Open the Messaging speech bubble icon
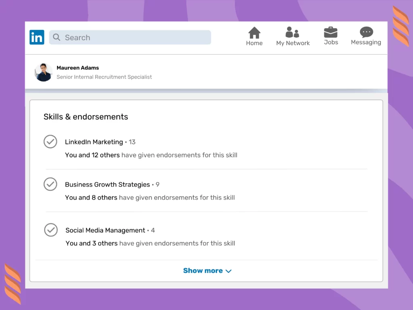 pyautogui.click(x=366, y=31)
